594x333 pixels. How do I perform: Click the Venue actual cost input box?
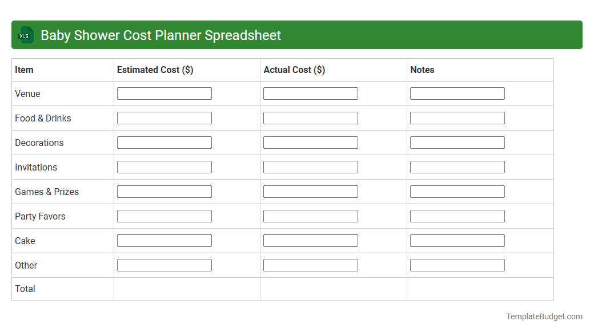(310, 93)
